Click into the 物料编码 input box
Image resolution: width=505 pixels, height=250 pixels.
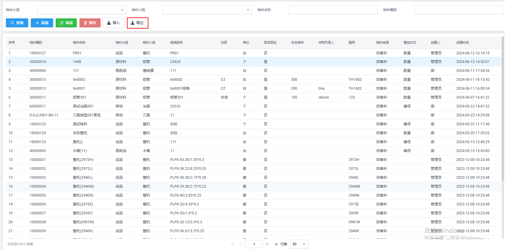click(458, 10)
